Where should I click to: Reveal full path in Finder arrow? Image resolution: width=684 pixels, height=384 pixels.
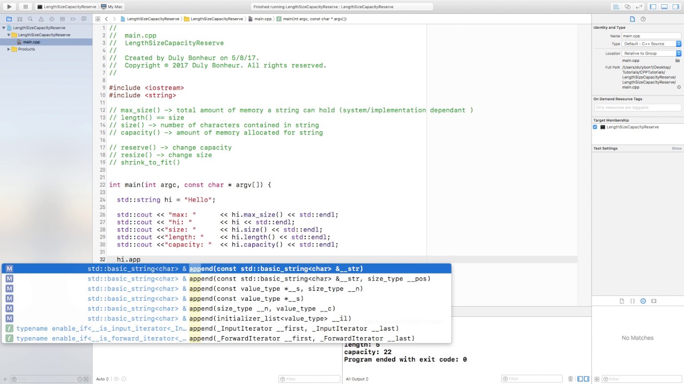tap(679, 87)
